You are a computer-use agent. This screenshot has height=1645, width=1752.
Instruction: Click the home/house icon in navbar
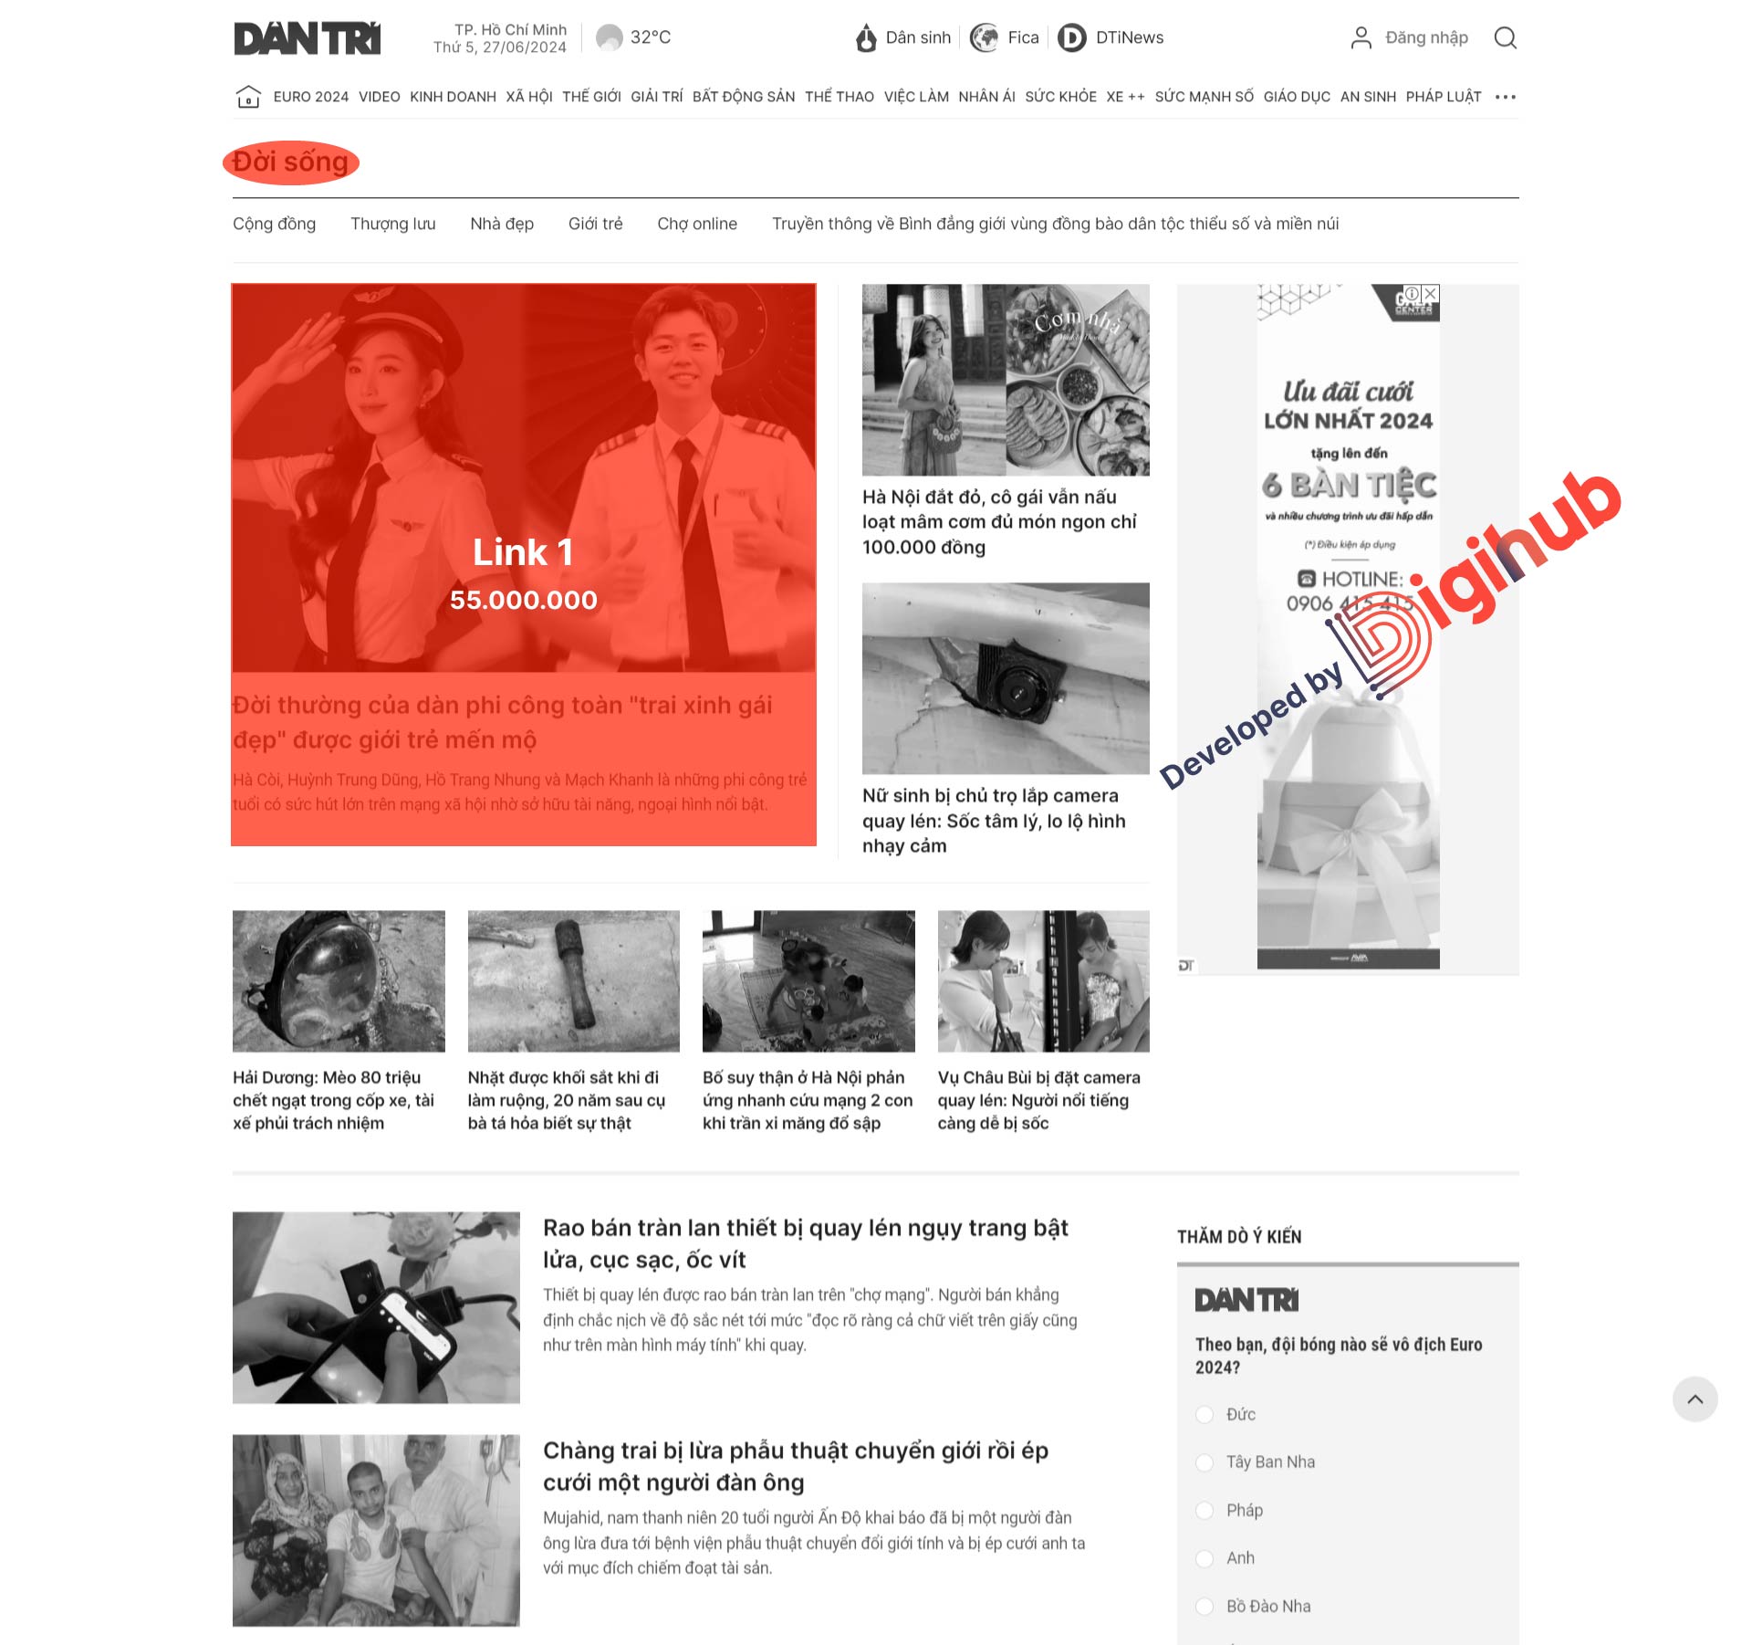pos(245,98)
